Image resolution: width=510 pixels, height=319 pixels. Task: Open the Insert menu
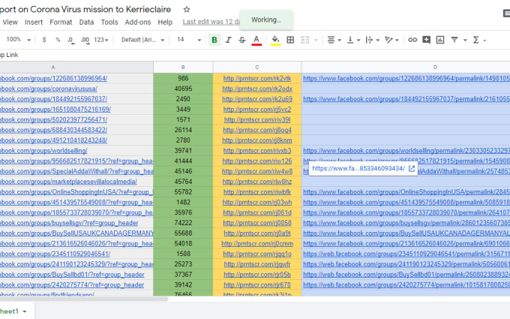click(34, 22)
